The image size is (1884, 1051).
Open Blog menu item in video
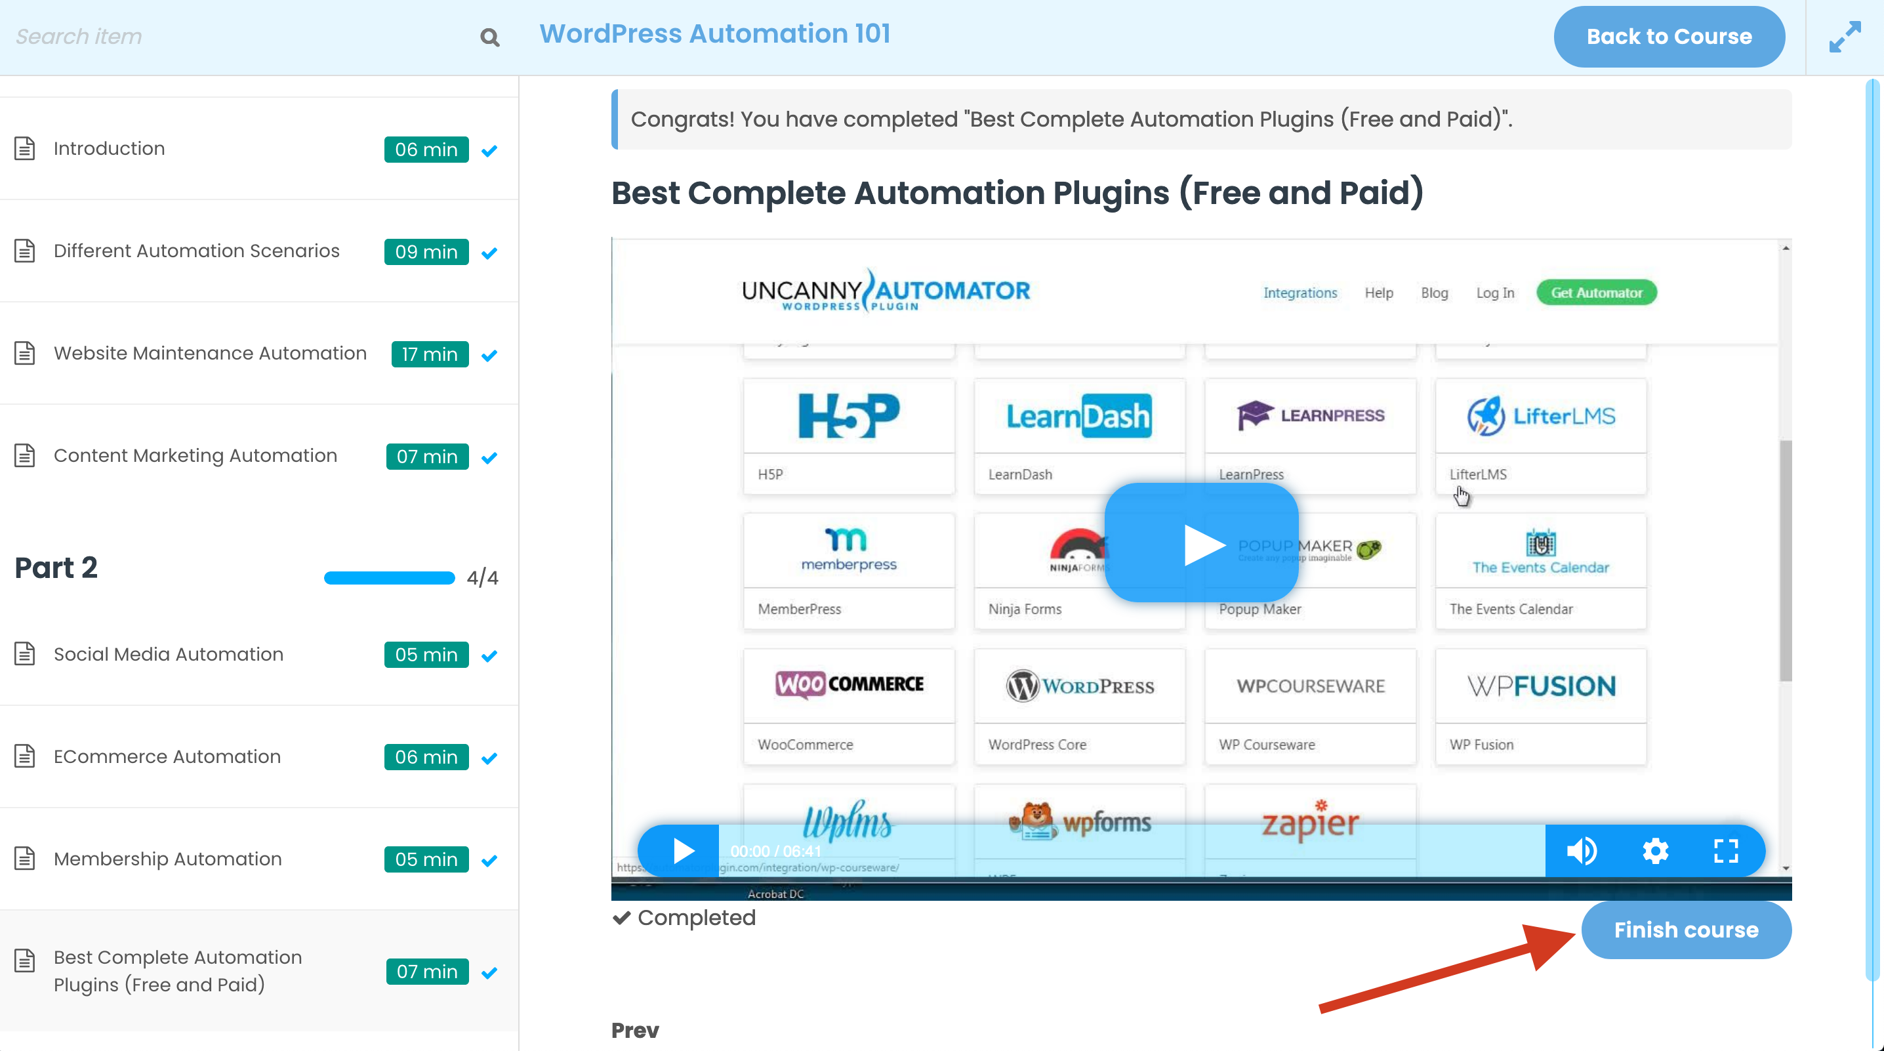[1434, 293]
